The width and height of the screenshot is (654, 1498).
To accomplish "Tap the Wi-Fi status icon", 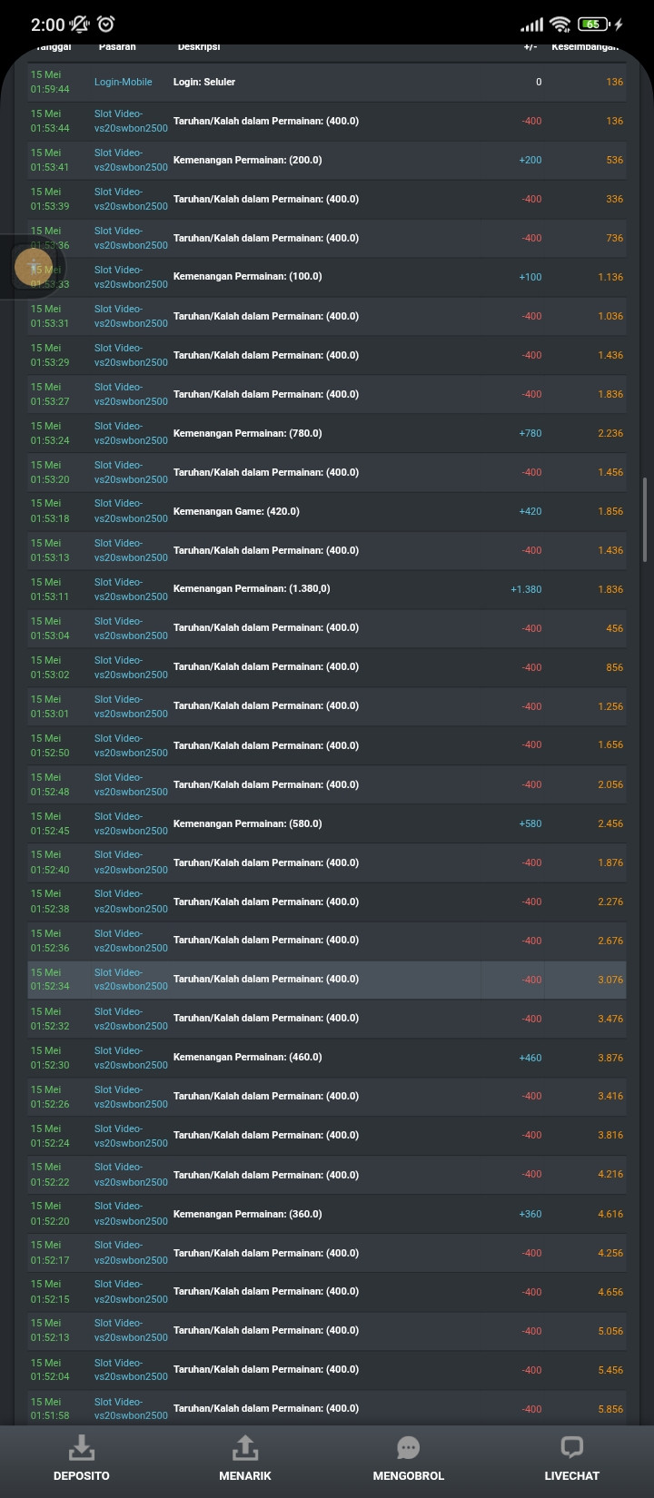I will click(560, 25).
